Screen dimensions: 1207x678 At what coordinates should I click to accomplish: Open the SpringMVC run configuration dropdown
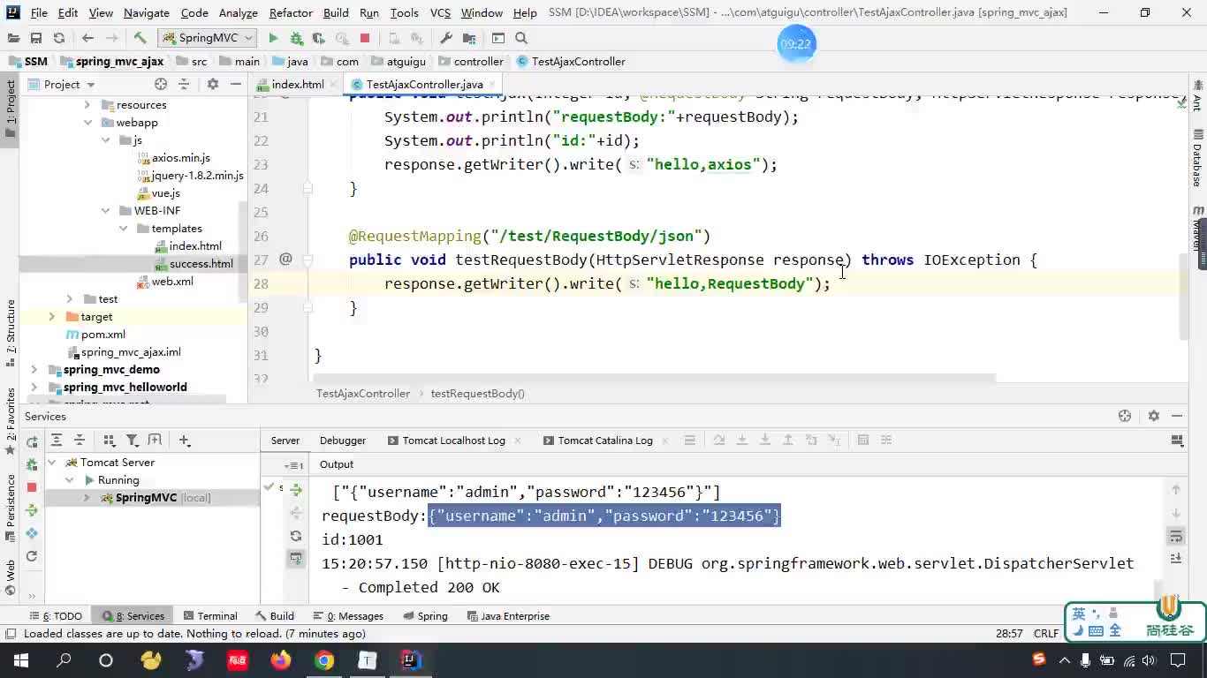pyautogui.click(x=208, y=38)
